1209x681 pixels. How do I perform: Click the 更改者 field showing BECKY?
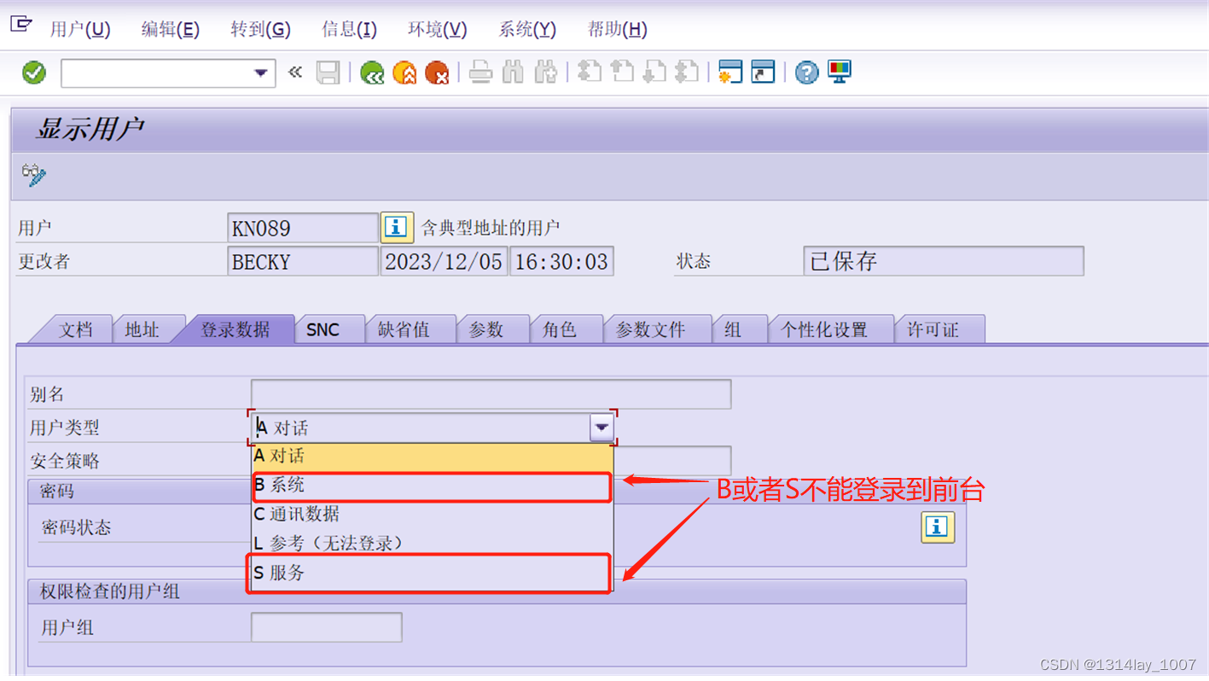[x=303, y=261]
